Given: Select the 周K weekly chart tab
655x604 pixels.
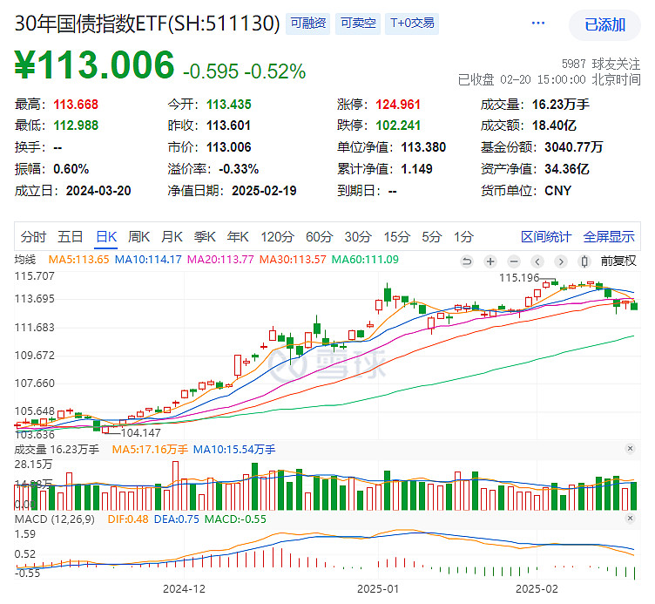Looking at the screenshot, I should pos(140,236).
